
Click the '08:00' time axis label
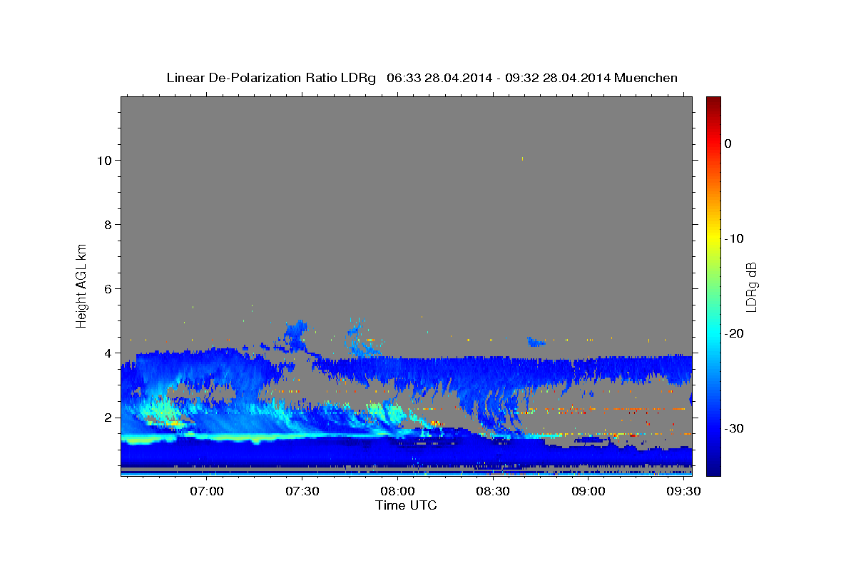click(397, 491)
